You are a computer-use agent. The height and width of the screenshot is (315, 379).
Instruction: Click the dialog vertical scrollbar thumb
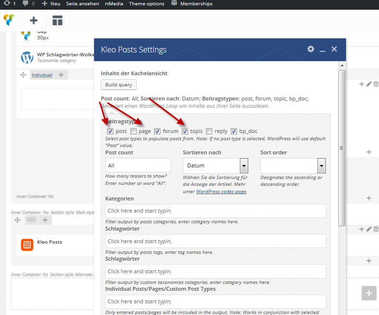(x=342, y=148)
